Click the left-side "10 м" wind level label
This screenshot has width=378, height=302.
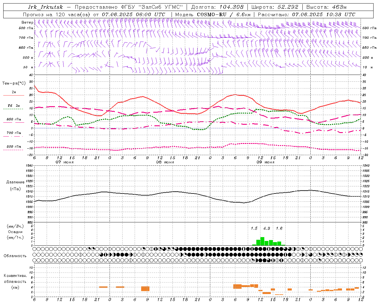[x=28, y=67]
